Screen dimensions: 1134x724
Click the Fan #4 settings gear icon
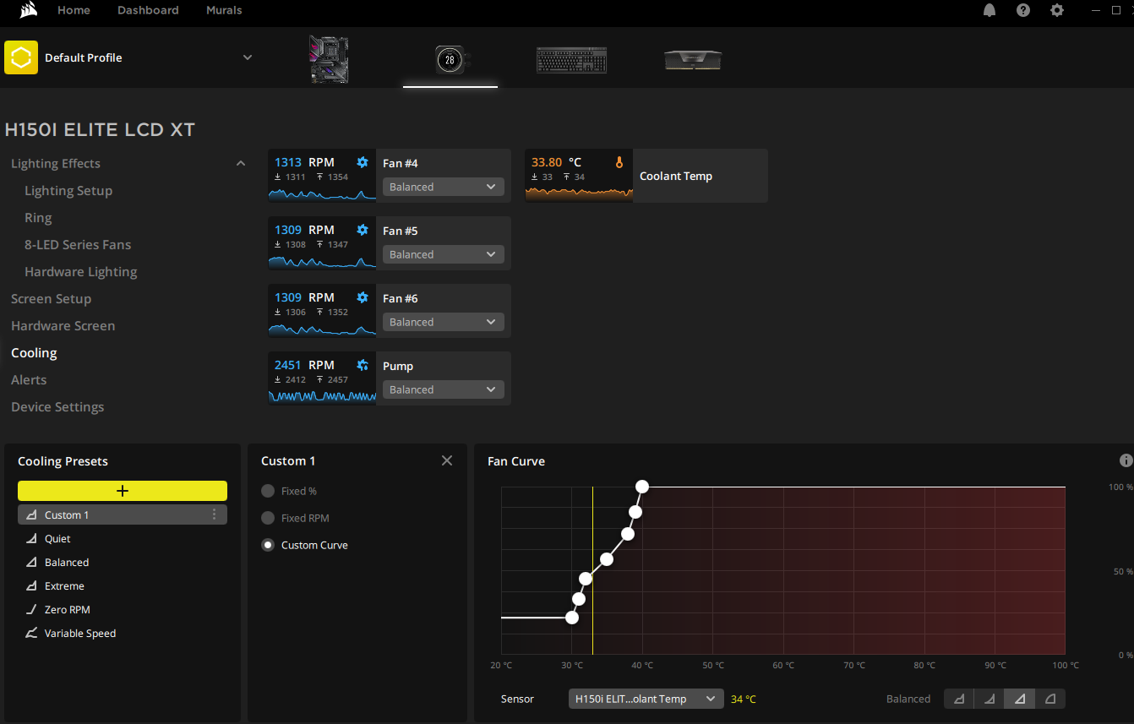point(363,162)
